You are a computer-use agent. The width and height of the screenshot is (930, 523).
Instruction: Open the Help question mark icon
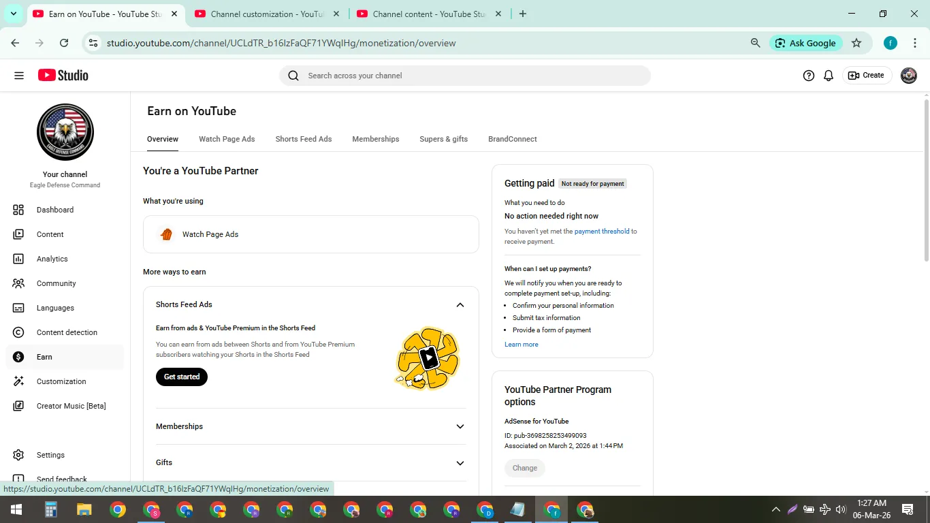pyautogui.click(x=809, y=76)
